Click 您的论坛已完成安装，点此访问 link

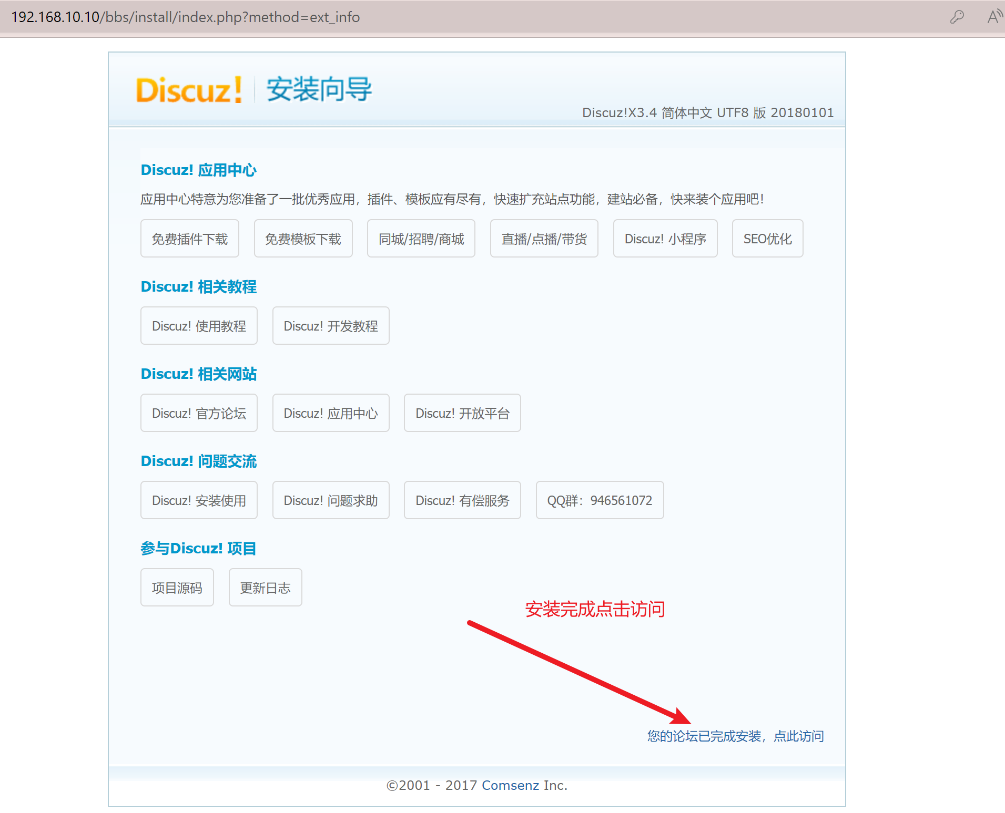click(x=736, y=736)
